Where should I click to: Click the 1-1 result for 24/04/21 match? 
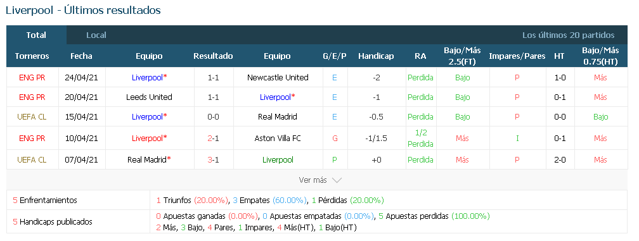click(x=213, y=78)
